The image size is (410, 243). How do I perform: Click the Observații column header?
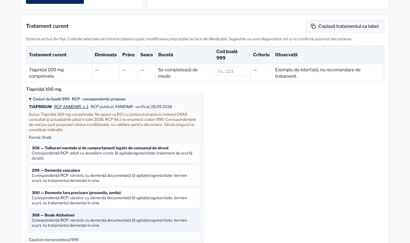[286, 55]
